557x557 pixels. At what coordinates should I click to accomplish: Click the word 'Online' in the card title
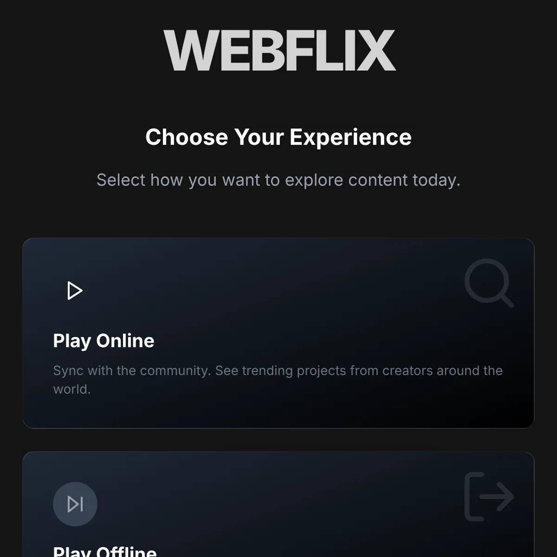pyautogui.click(x=125, y=341)
